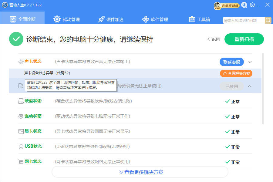
Task: Select the USB状态 label
Action: point(33,146)
